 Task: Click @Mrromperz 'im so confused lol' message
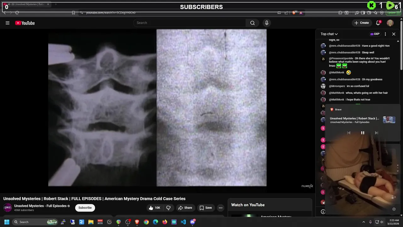[x=349, y=86]
